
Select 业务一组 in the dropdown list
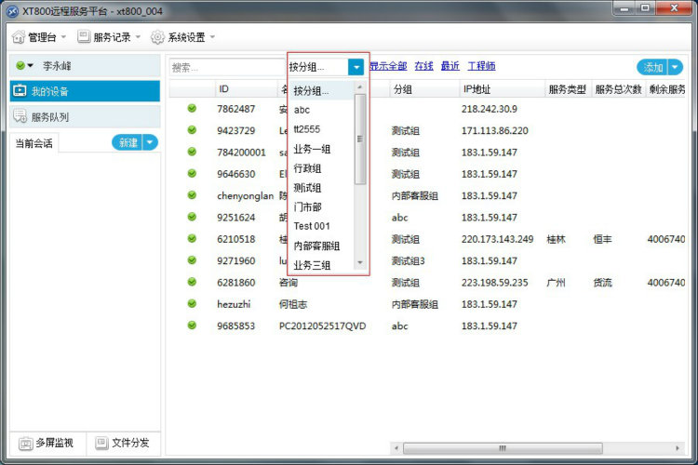point(312,149)
